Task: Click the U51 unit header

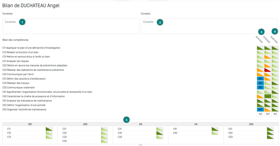Action: 30,124
